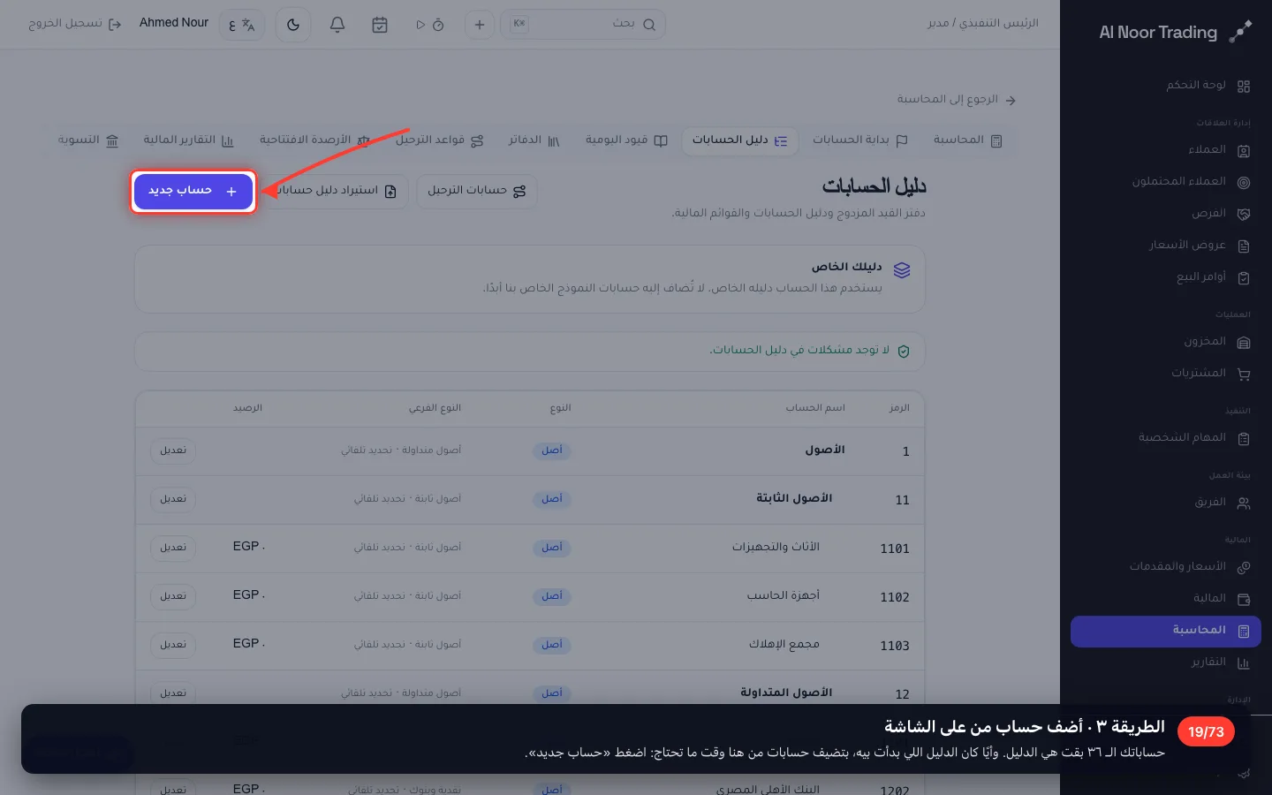Screen dimensions: 1272x795
Task: Open «Ahmed Nour» user profile
Action: point(174,23)
